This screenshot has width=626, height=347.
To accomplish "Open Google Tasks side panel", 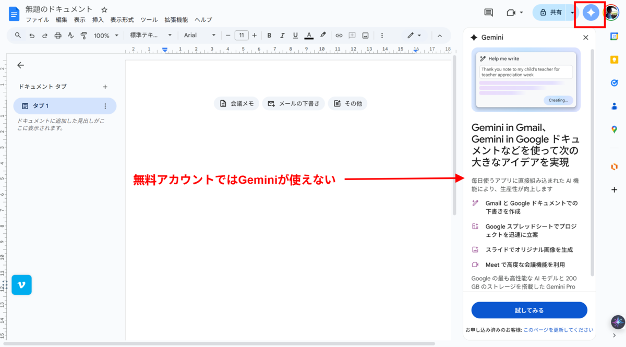I will pos(615,83).
